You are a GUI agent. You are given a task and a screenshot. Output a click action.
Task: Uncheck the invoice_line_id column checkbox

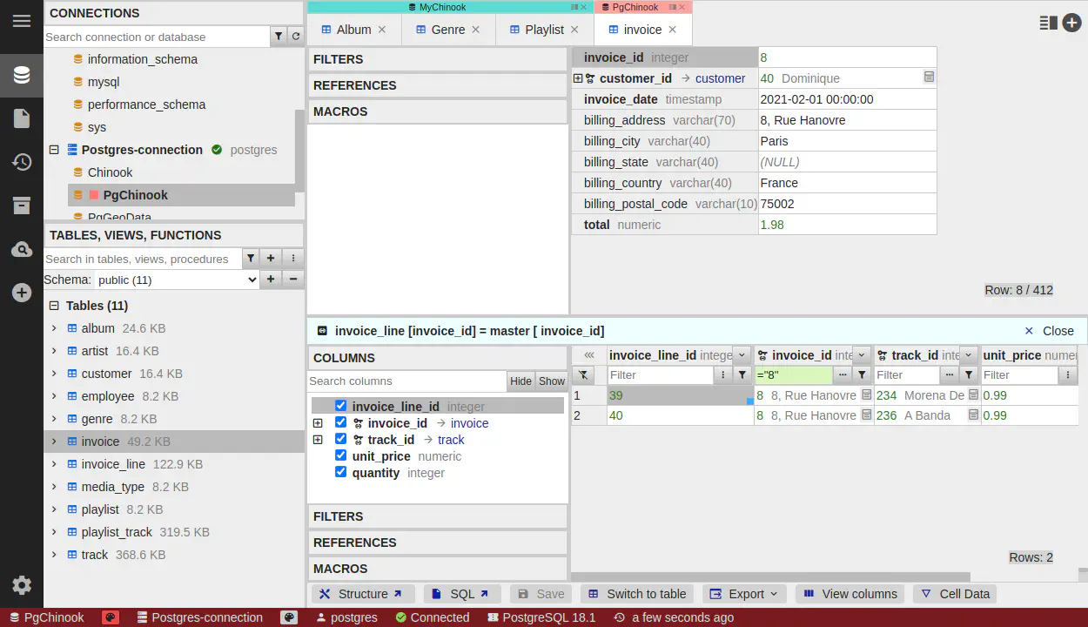341,406
